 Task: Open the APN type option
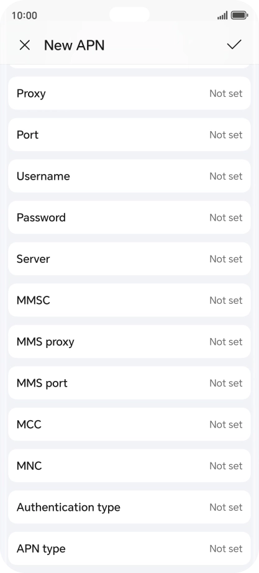(x=129, y=548)
